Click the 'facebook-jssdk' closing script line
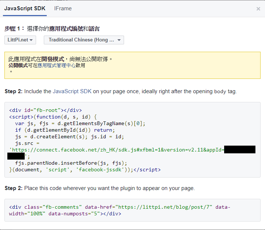The image size is (265, 230). pos(85,169)
